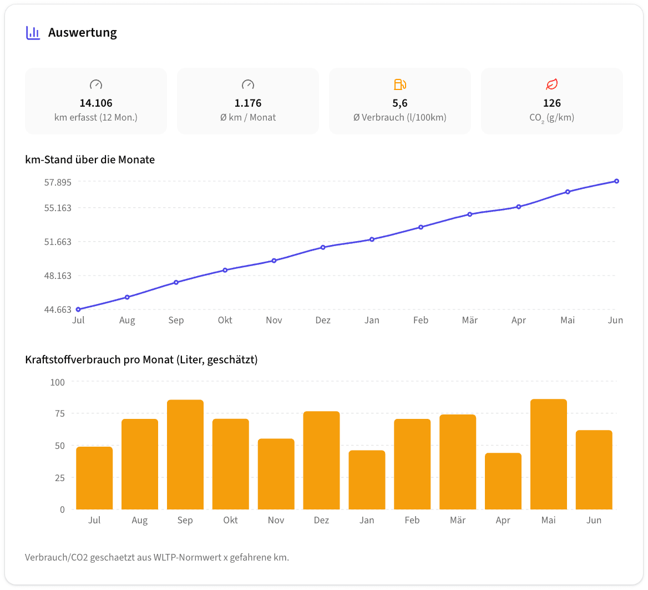Screen dimensions: 648x590
Task: Click the bar chart icon beside Auswertung
Action: pyautogui.click(x=33, y=33)
